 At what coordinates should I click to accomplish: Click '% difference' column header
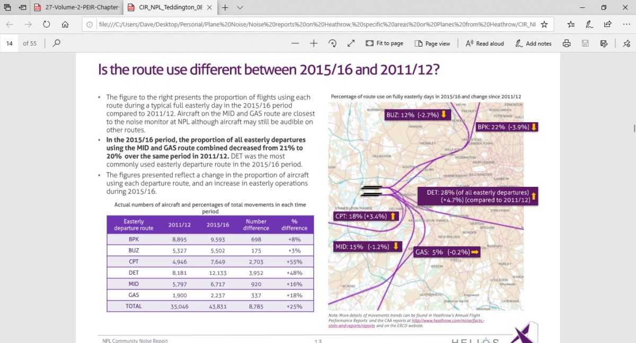click(294, 224)
